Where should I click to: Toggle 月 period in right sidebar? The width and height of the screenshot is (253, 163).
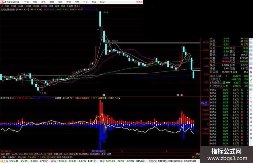pos(251,122)
